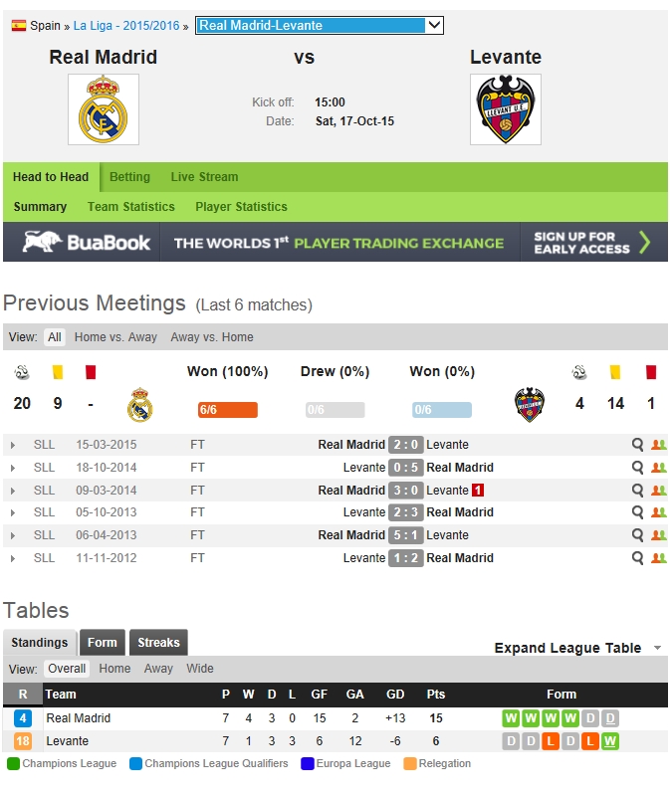Open the Real Madrid-Levante match dropdown
This screenshot has width=672, height=800.
pos(320,26)
